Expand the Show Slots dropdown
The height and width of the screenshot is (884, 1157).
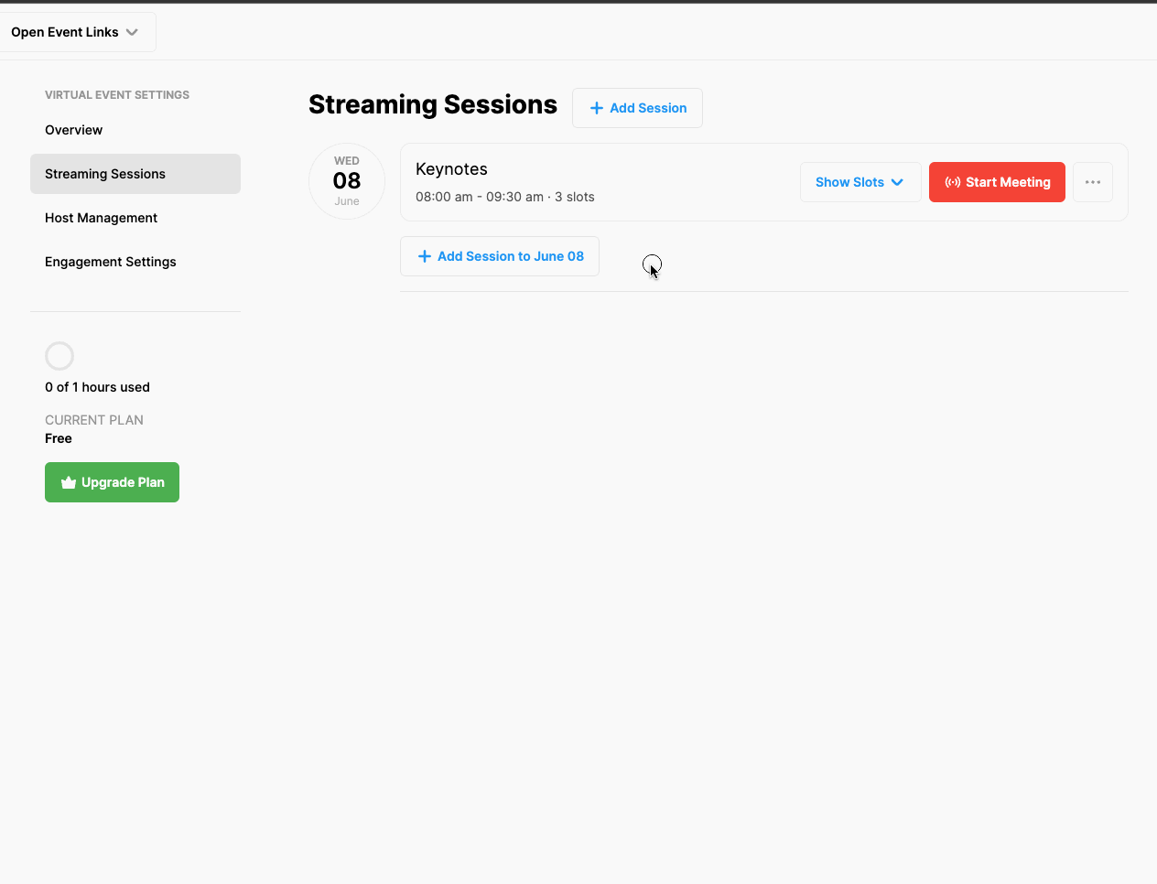860,182
